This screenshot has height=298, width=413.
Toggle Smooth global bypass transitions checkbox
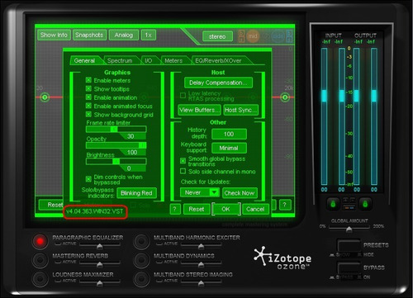pos(183,161)
